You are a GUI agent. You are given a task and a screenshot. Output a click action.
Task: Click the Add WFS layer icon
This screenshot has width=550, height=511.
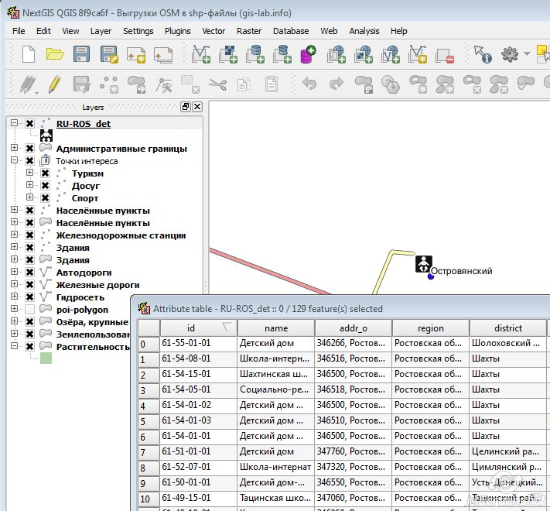tap(391, 54)
